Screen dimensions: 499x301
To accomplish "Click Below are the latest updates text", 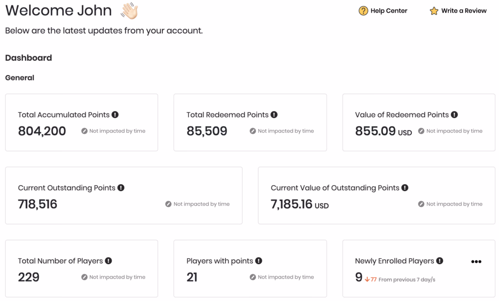I will [104, 31].
